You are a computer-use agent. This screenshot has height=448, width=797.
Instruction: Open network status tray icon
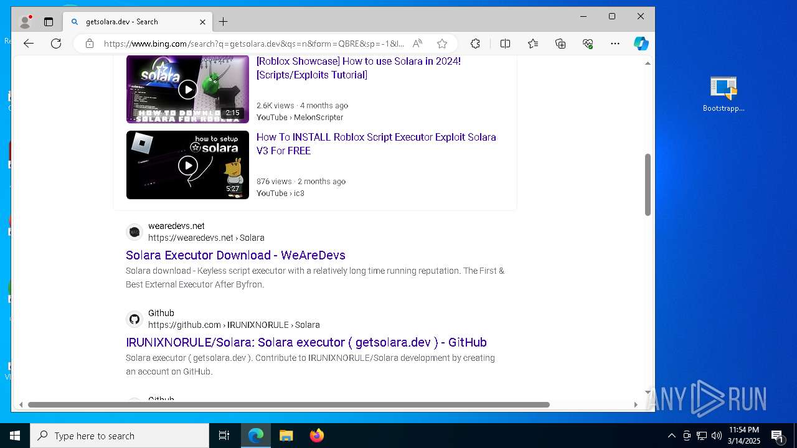[702, 436]
